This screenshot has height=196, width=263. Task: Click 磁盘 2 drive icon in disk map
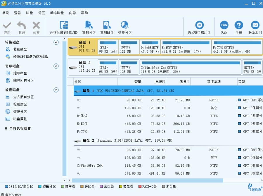click(x=73, y=68)
